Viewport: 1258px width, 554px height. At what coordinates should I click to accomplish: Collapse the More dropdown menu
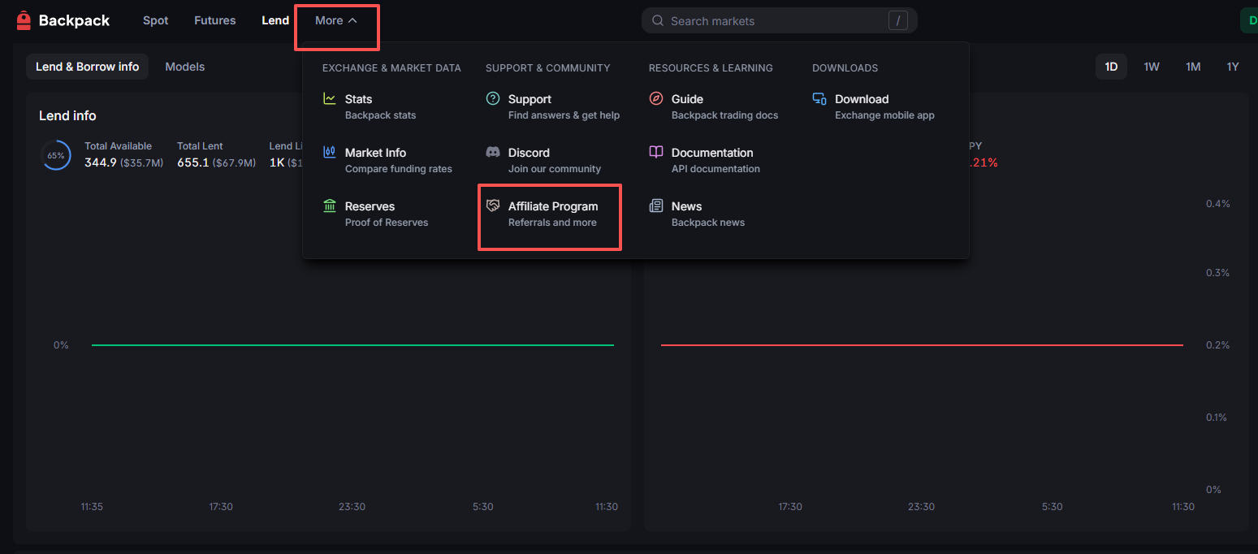coord(336,20)
